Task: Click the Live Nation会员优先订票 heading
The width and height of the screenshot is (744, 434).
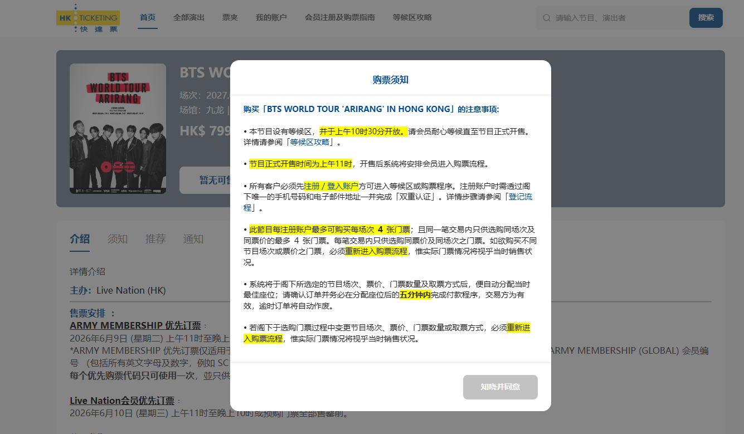Action: [x=122, y=401]
